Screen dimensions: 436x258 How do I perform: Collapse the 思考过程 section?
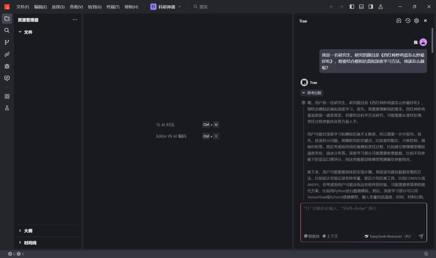pos(312,93)
